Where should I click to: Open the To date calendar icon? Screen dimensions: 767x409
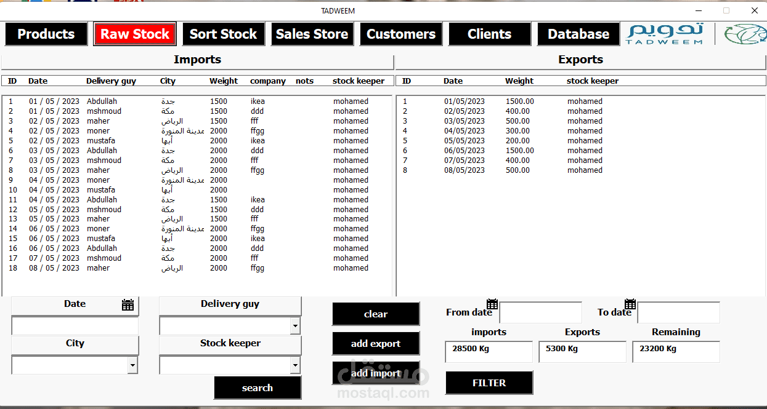point(630,304)
